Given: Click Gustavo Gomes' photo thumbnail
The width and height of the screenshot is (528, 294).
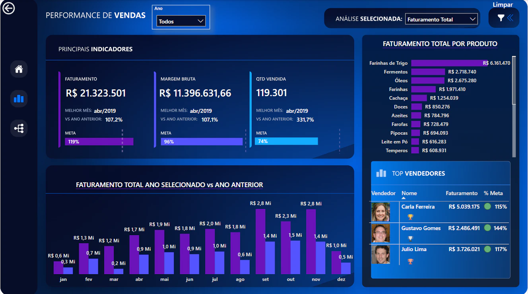Looking at the screenshot, I should (x=380, y=233).
